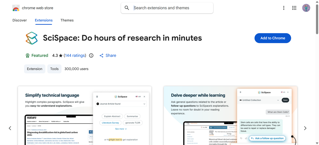Click the 300,000 users text
The height and width of the screenshot is (145, 319).
point(76,69)
